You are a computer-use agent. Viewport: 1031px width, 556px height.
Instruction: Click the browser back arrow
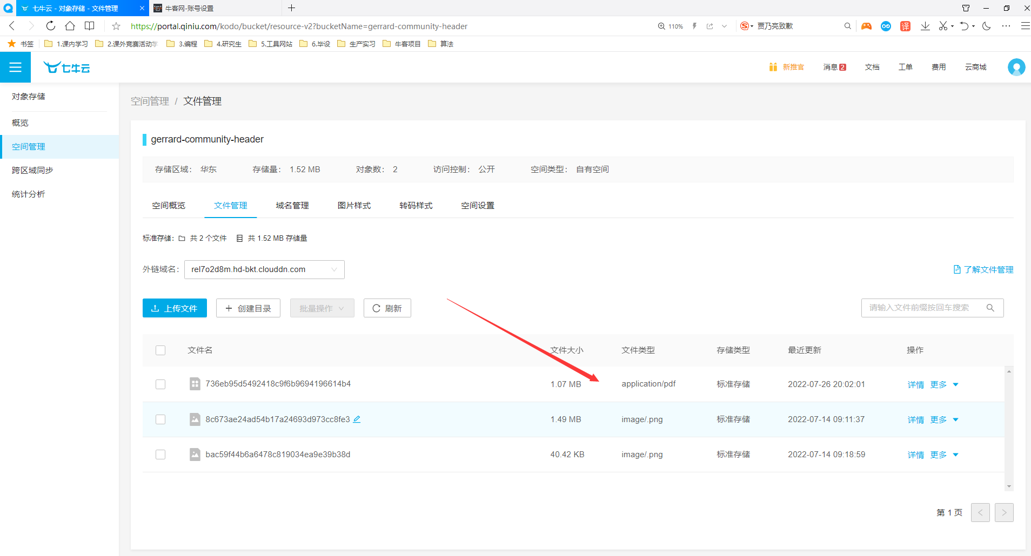coord(12,26)
